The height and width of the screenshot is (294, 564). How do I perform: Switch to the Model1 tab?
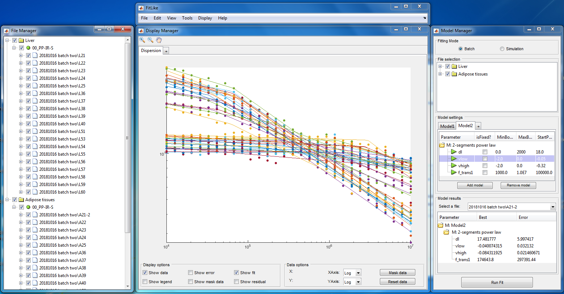[x=447, y=126]
